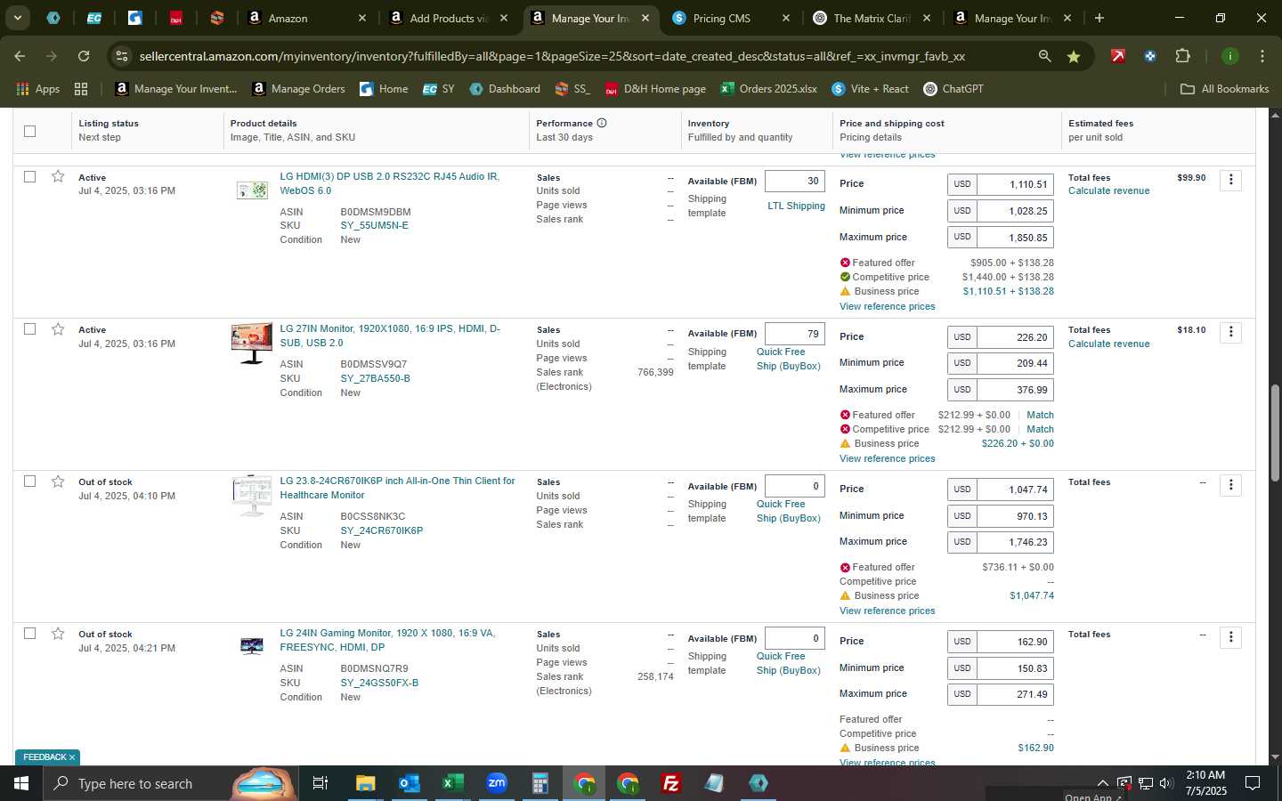Select checkbox for LG 24IN Gaming Monitor

point(29,634)
